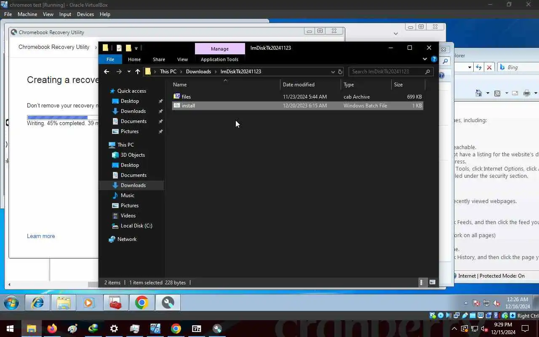
Task: Click Learn more link in Recovery Utility
Action: coord(41,236)
